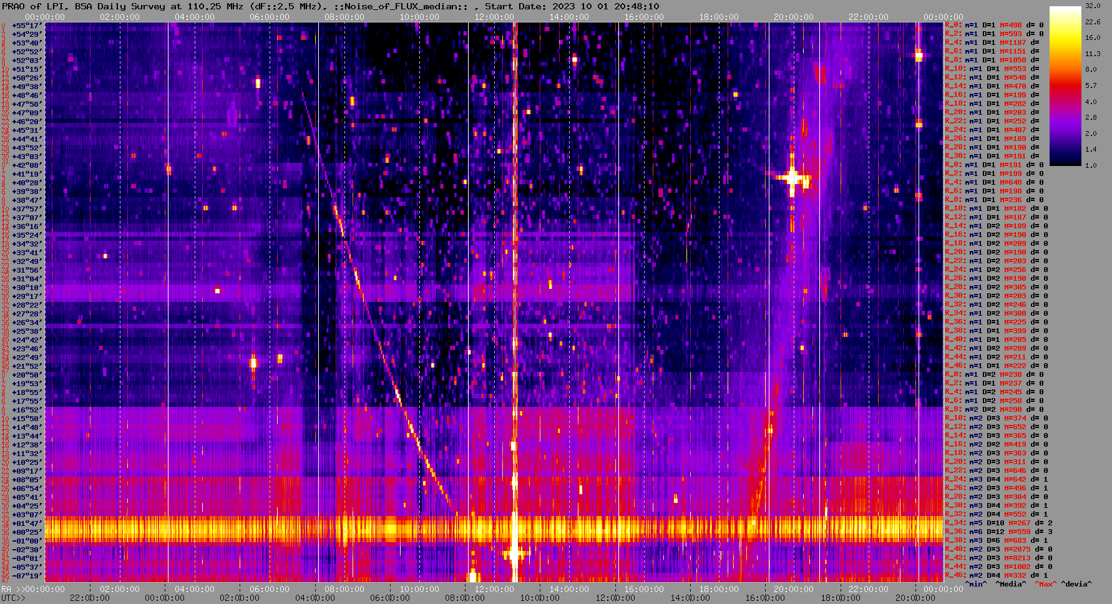This screenshot has height=604, width=1112.
Task: Click the declination label +41°19'
Action: (x=26, y=173)
